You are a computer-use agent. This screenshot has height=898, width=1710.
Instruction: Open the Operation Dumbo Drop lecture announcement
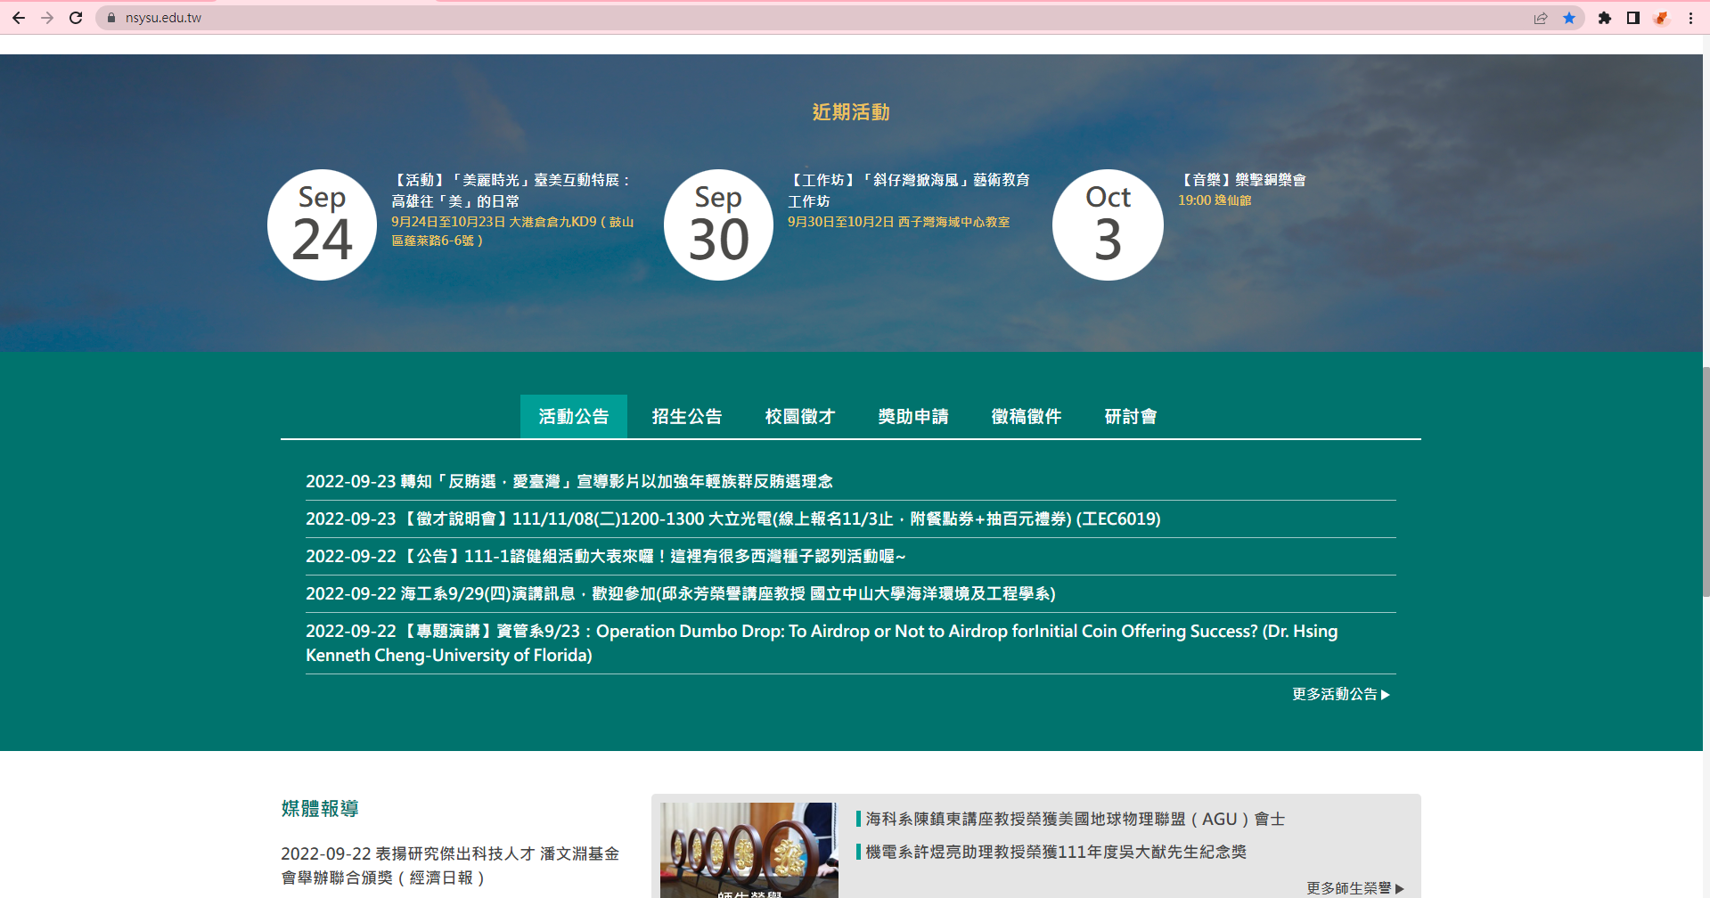822,642
